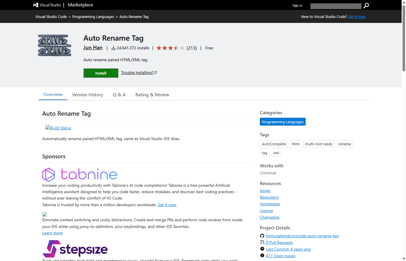Click the broken image icon above Eliminate context switching
Viewport: 406px width, 261px height.
pos(45,214)
